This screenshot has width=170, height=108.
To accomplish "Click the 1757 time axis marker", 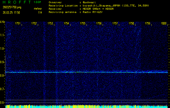I will coord(115,23).
